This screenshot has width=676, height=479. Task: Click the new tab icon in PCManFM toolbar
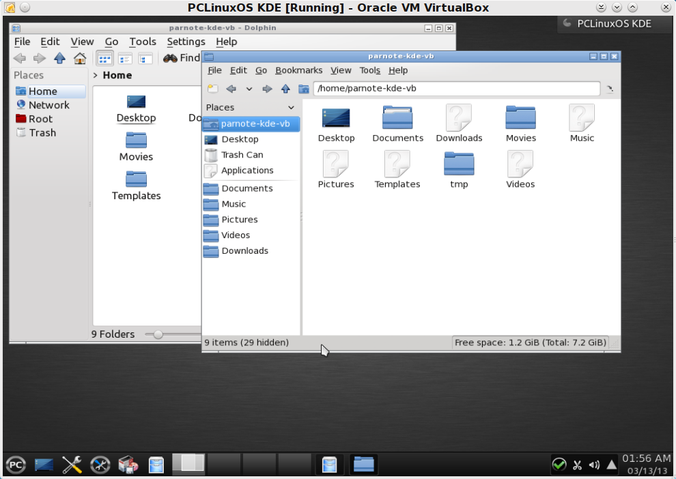click(x=212, y=89)
